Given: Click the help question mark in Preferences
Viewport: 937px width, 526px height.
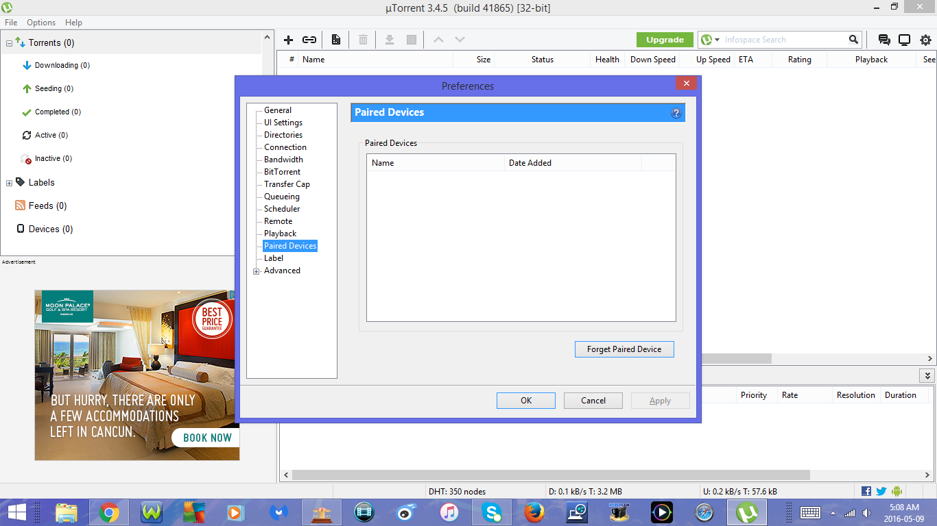Looking at the screenshot, I should [x=676, y=113].
